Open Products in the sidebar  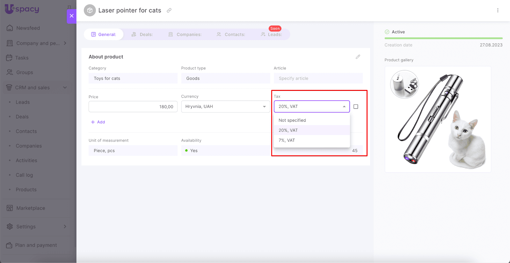[x=26, y=190]
